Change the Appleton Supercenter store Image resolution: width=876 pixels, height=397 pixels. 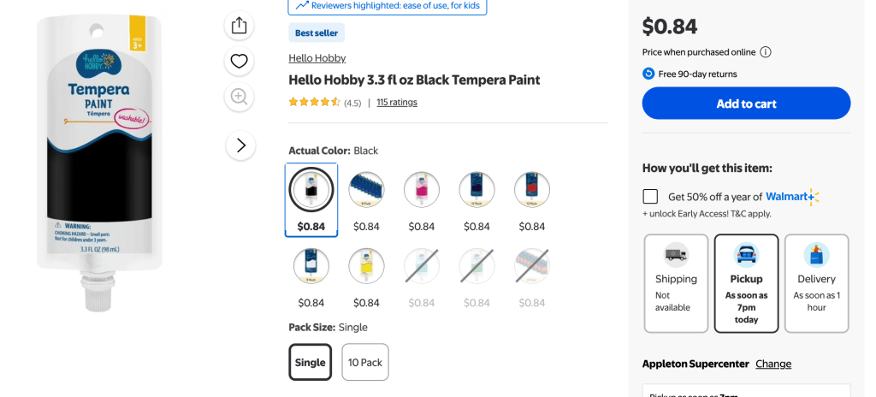pyautogui.click(x=773, y=364)
